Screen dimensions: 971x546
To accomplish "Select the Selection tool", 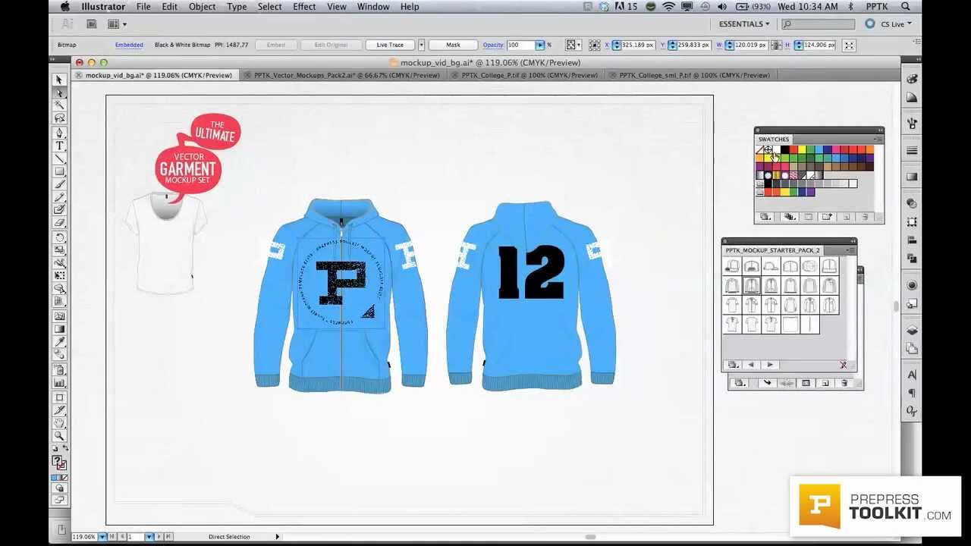I will tap(58, 80).
